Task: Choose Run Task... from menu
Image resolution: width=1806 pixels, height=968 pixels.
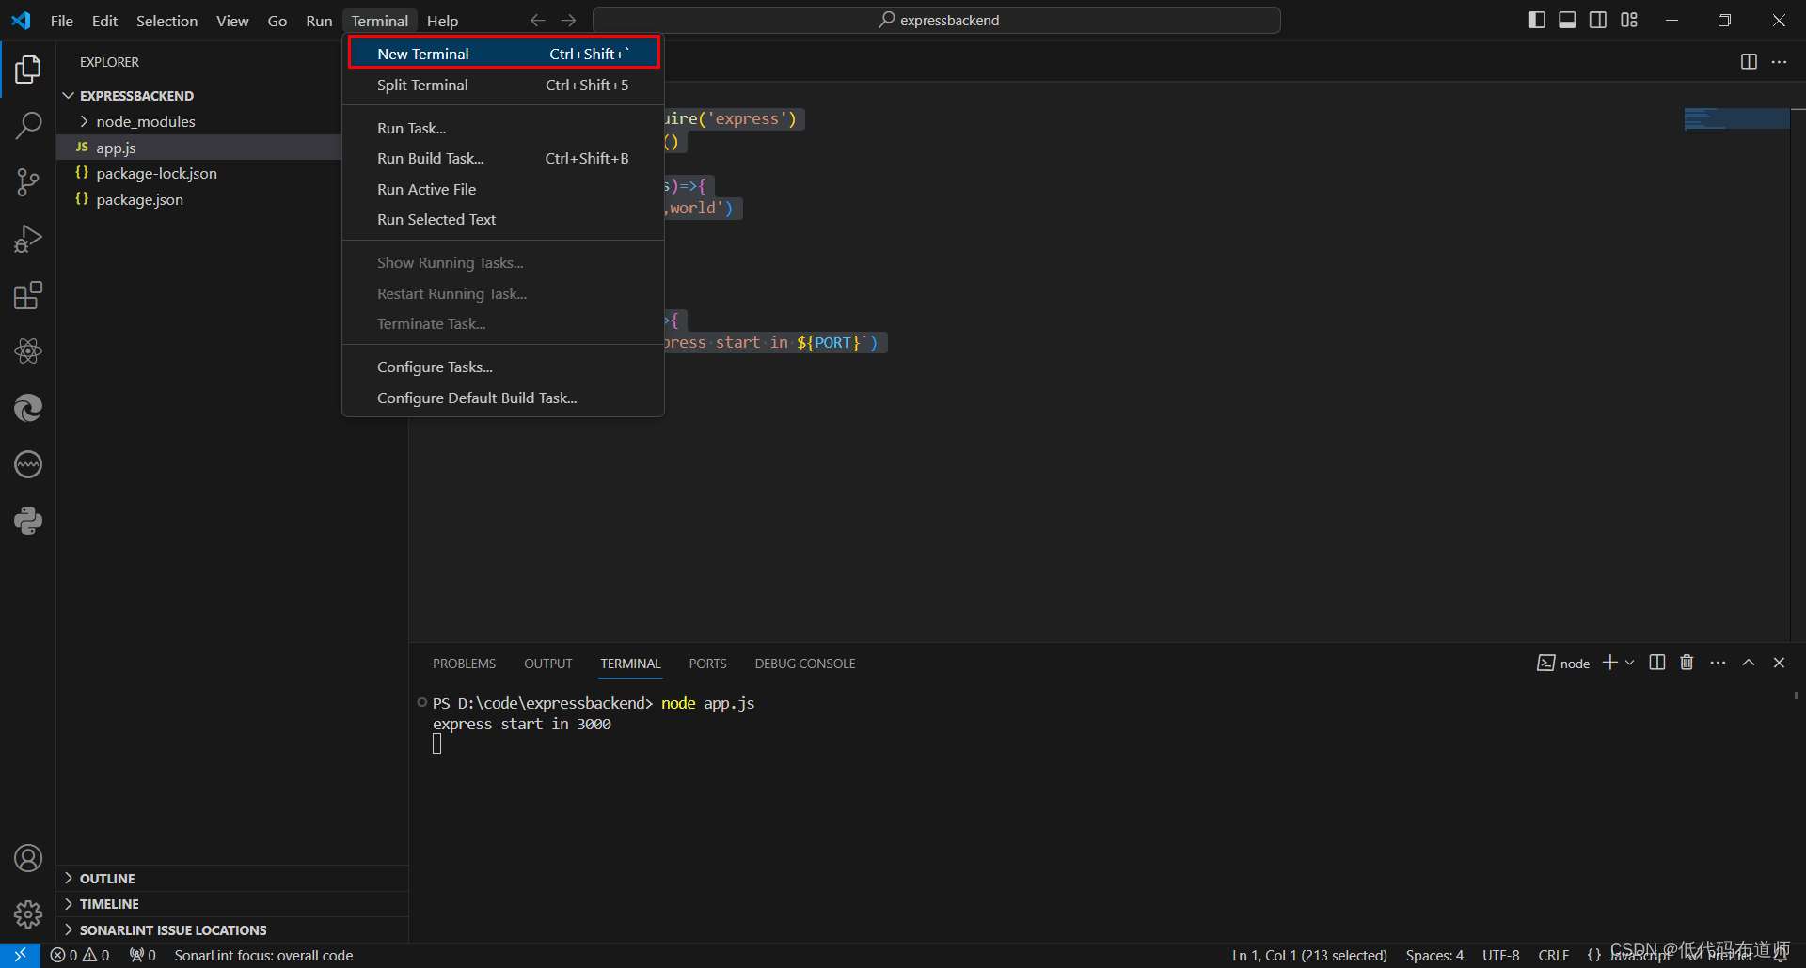Action: point(503,128)
